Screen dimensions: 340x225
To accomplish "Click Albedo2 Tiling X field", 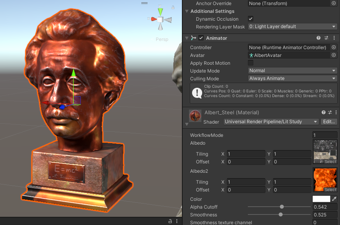I will [246, 182].
